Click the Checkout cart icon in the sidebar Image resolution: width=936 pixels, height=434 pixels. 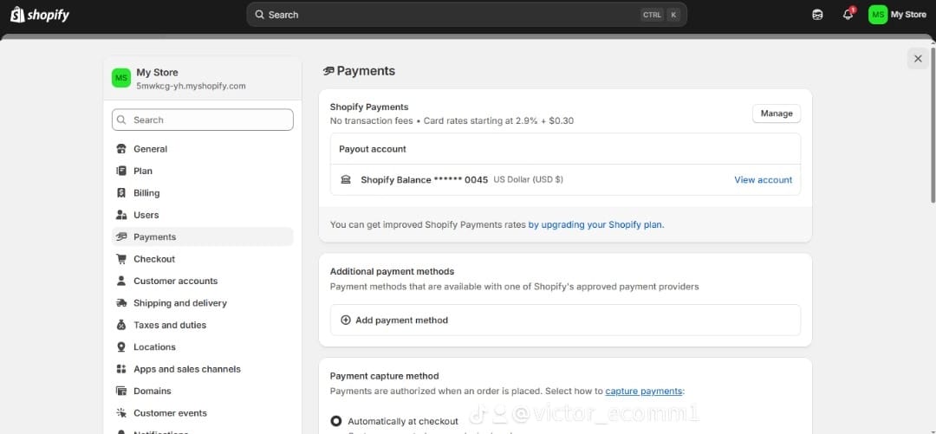[121, 259]
